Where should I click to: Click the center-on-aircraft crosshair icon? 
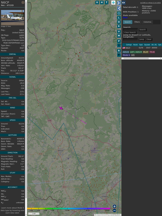pyautogui.click(x=119, y=13)
